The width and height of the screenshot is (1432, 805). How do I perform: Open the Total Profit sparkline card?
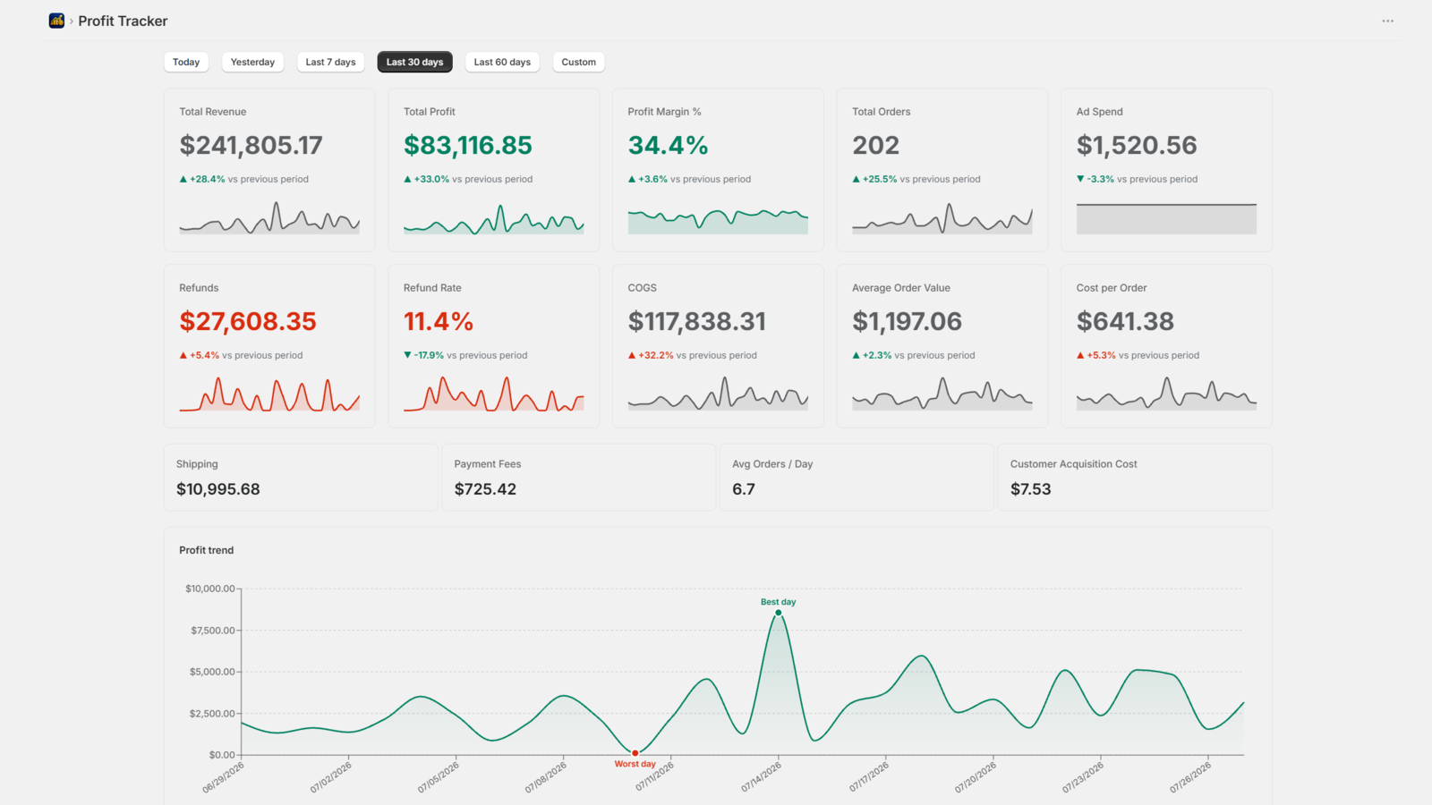pos(494,170)
